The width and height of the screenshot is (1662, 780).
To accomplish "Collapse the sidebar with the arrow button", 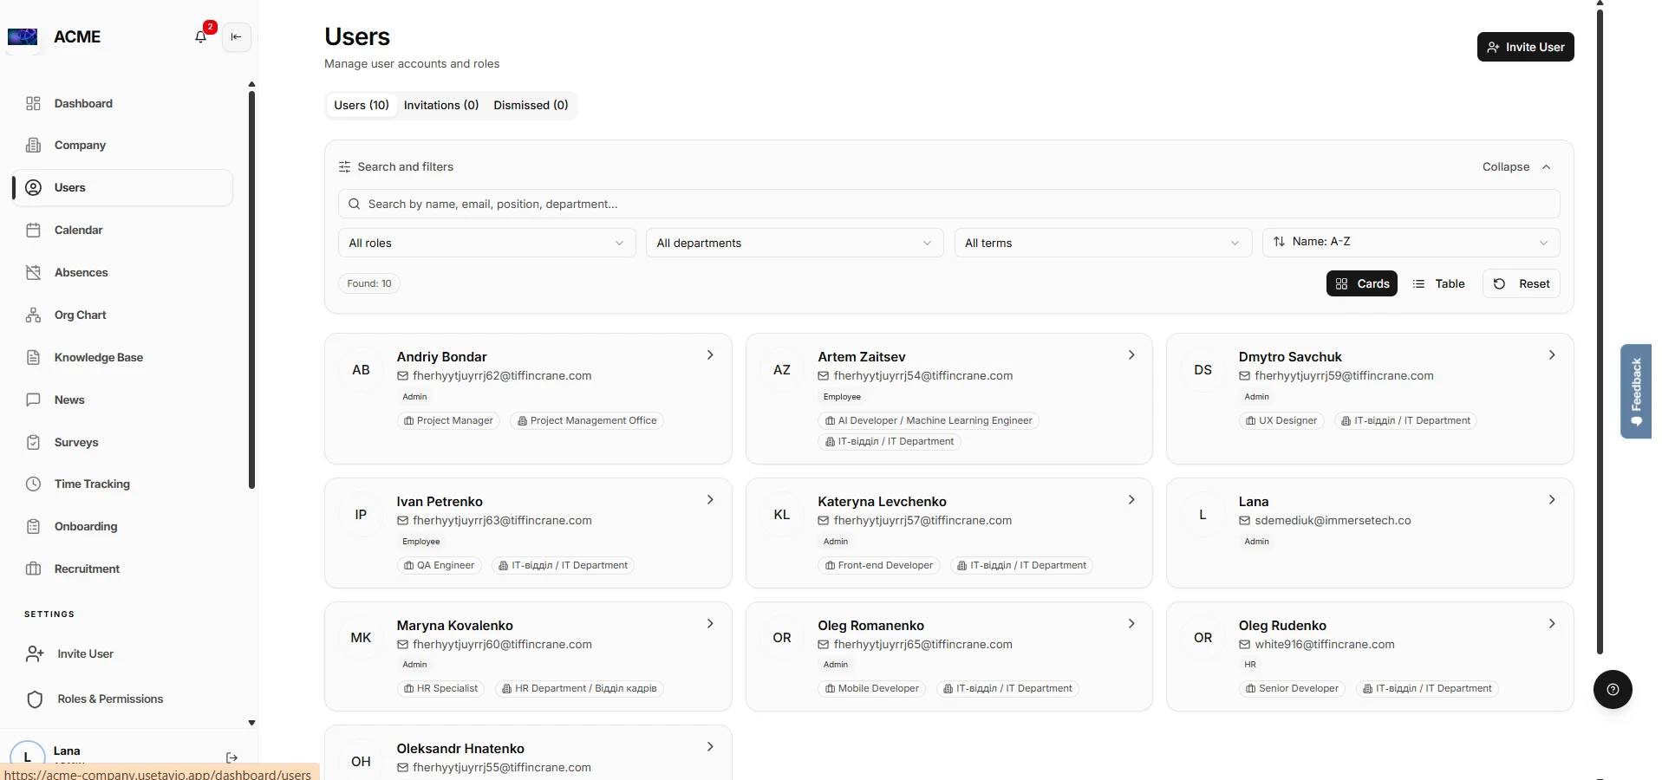I will point(236,36).
